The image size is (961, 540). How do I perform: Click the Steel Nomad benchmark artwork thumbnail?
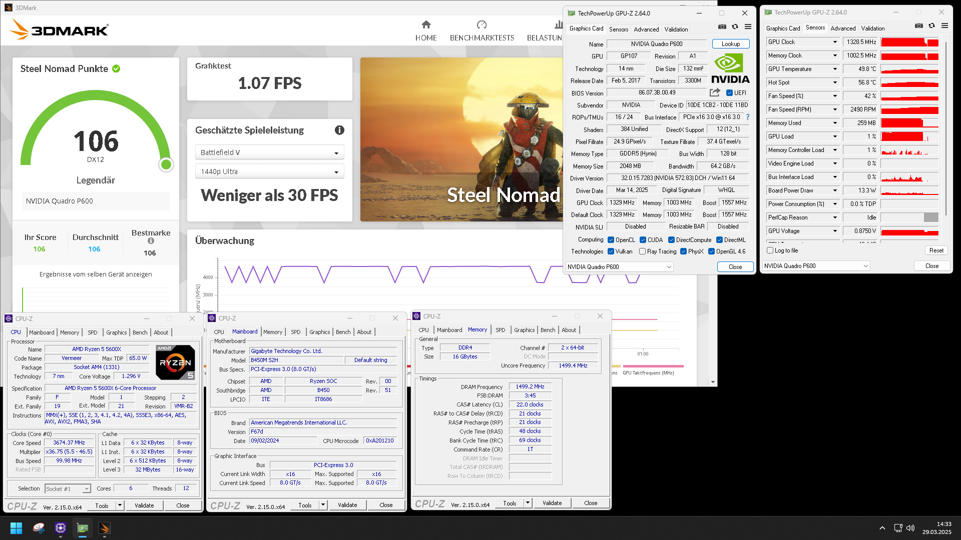461,139
